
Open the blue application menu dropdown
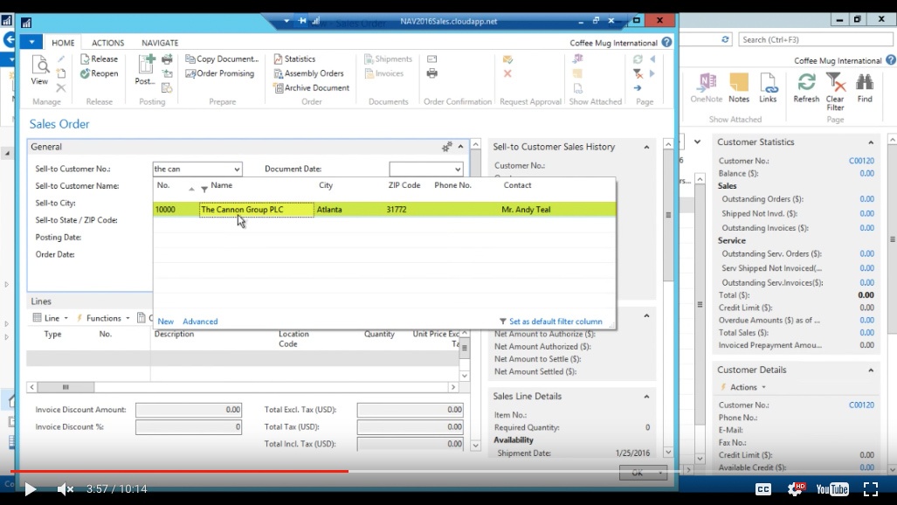click(x=31, y=42)
